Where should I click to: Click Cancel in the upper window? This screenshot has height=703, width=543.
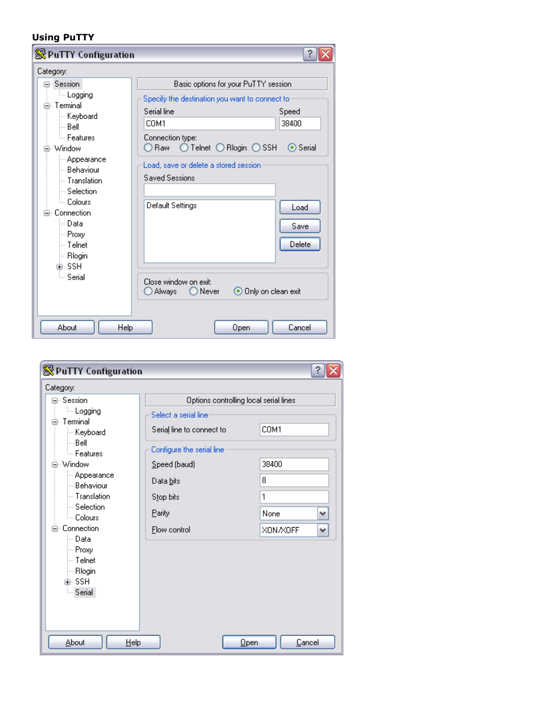coord(299,328)
